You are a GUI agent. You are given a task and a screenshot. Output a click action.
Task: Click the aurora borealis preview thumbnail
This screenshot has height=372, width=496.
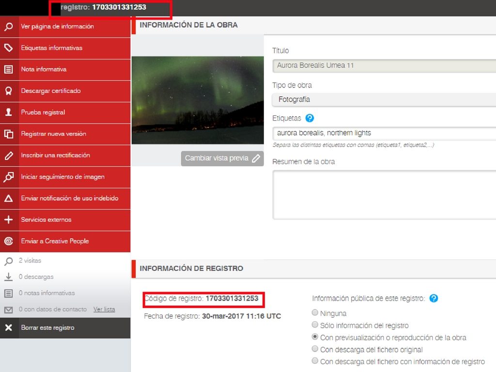pyautogui.click(x=198, y=100)
